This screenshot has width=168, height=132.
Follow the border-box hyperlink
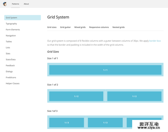click(155, 41)
